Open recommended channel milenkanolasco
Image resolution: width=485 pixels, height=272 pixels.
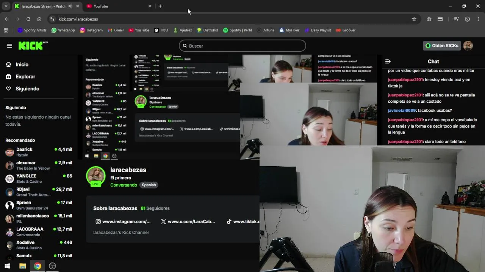tap(39, 218)
